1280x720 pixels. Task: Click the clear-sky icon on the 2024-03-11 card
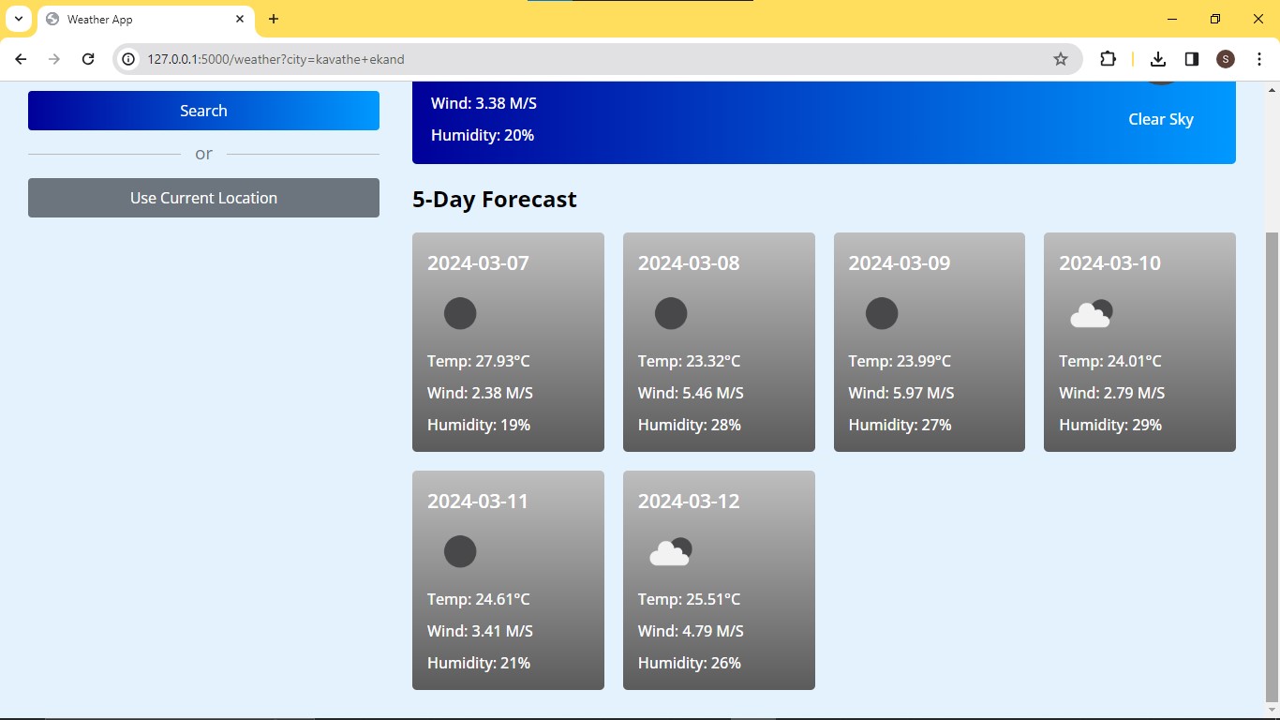(x=460, y=551)
